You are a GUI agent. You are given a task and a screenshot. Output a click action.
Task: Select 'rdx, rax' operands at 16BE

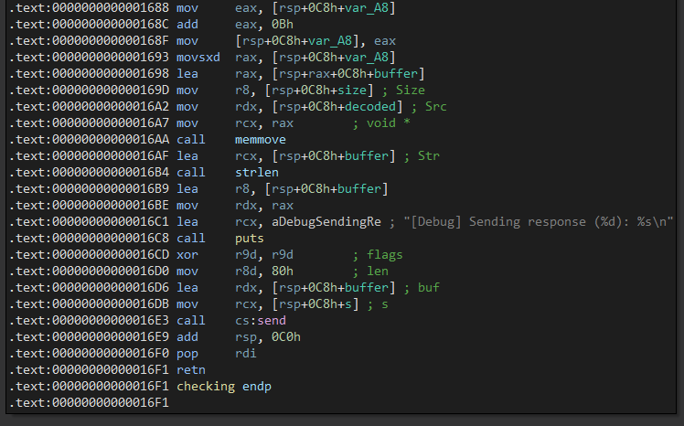click(x=264, y=206)
